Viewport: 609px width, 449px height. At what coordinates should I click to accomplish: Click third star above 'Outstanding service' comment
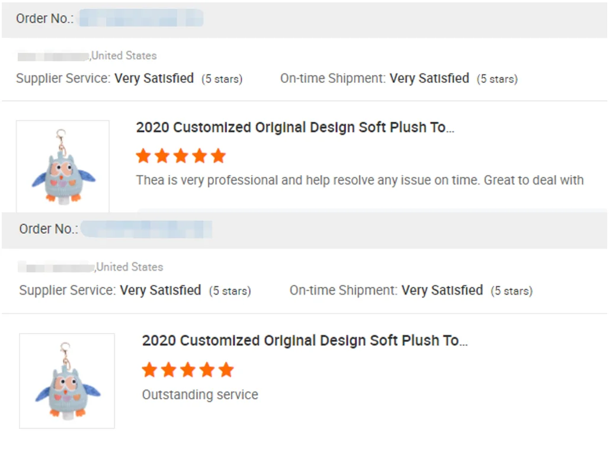click(188, 370)
